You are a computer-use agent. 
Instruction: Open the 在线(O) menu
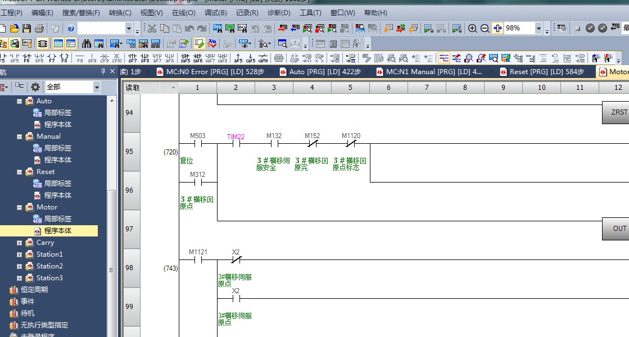tap(183, 12)
